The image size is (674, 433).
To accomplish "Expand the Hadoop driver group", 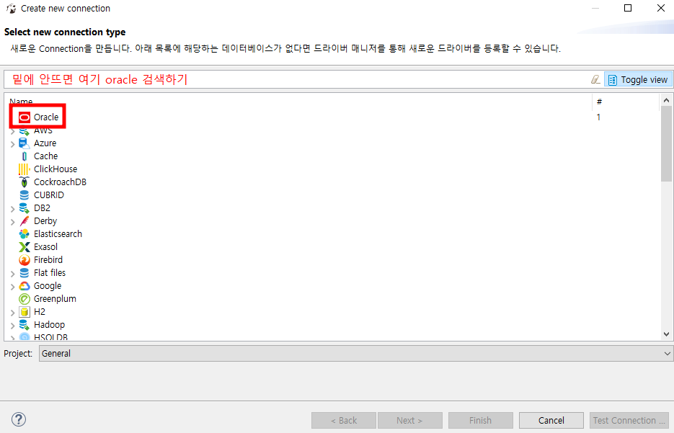I will tap(12, 326).
